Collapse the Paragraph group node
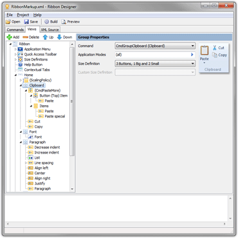 click(21, 143)
